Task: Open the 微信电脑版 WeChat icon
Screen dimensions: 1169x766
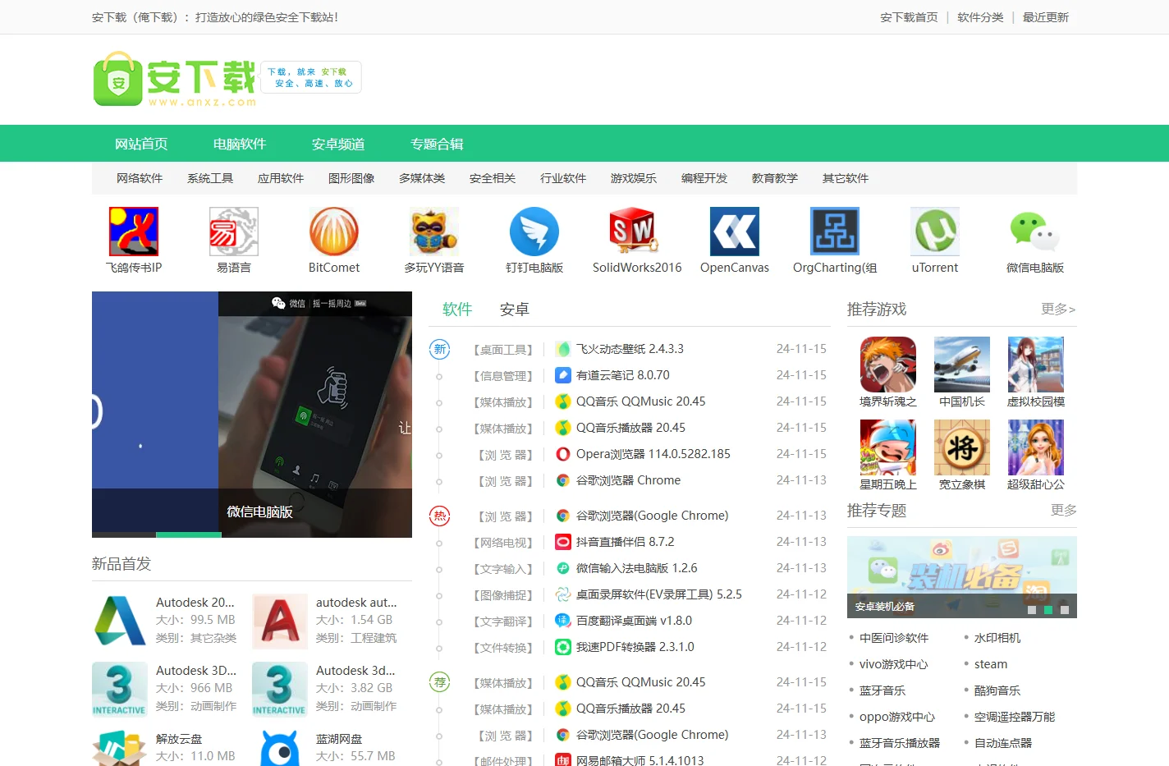Action: 1035,232
